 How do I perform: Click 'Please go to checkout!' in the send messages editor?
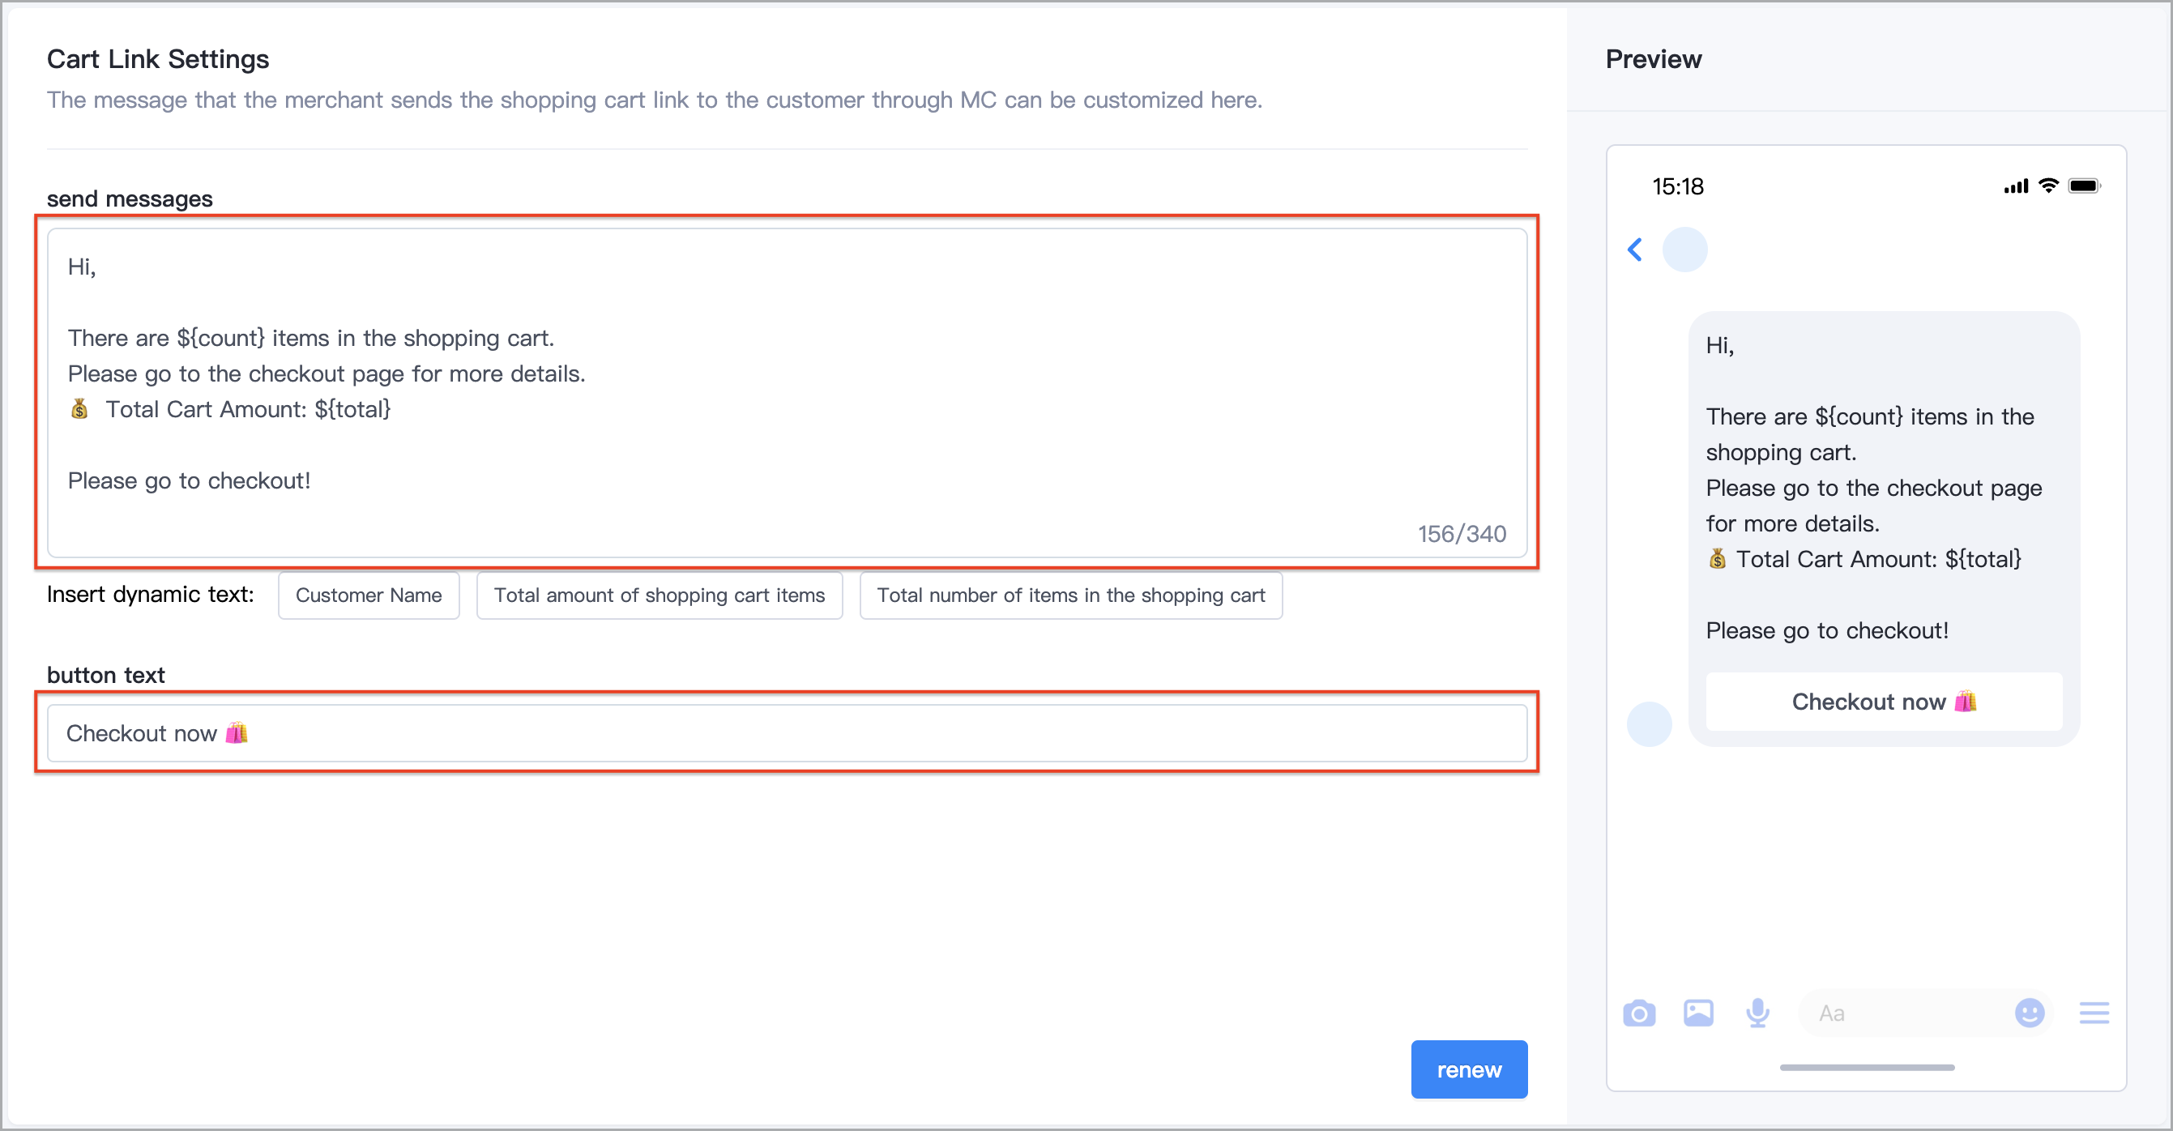tap(189, 480)
